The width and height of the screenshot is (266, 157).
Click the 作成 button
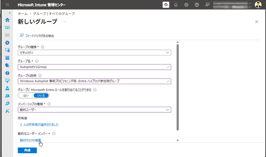tap(27, 150)
